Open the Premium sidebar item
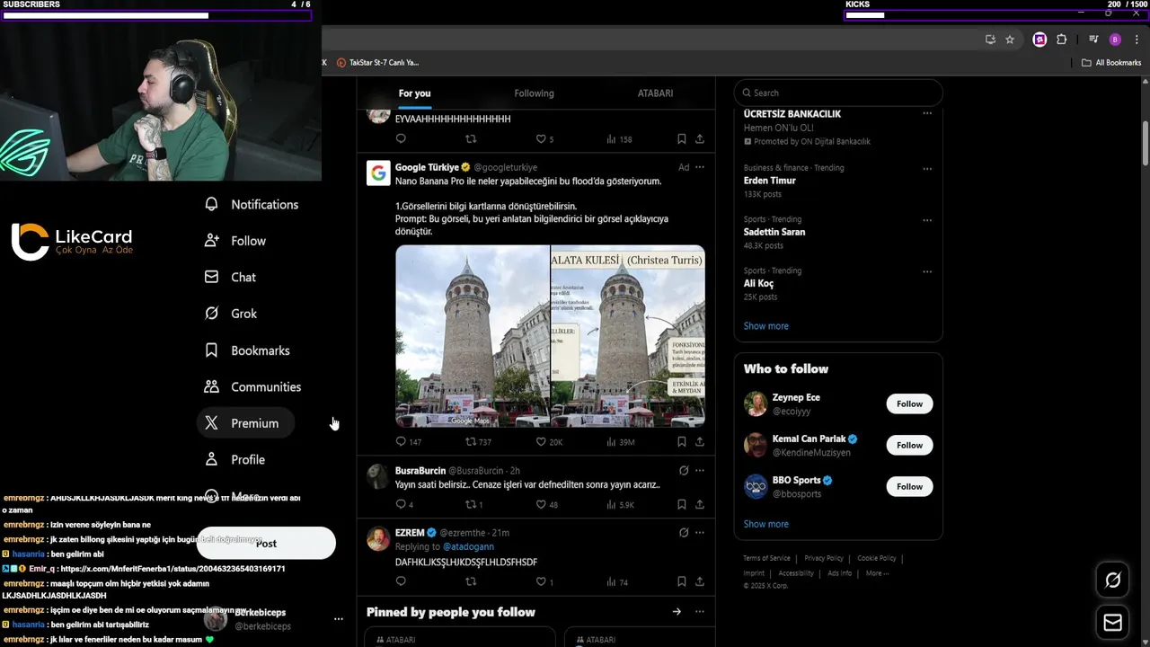The width and height of the screenshot is (1150, 647). point(245,423)
